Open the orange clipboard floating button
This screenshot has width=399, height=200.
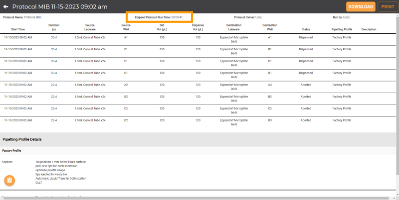pos(9,180)
